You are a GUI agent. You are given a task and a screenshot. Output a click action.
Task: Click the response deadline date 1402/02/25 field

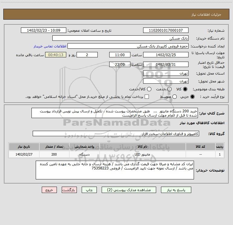[166, 55]
